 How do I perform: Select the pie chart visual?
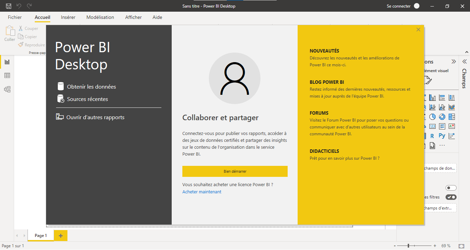coord(432,117)
